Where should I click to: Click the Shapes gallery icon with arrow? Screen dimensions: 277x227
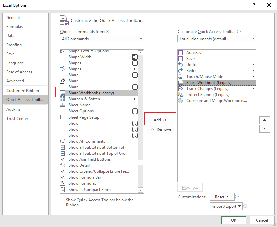point(63,69)
